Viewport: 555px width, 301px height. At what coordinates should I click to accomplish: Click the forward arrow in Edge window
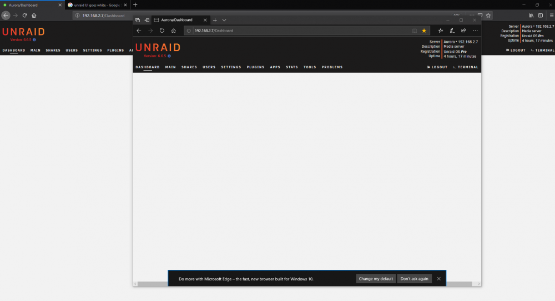coord(150,31)
